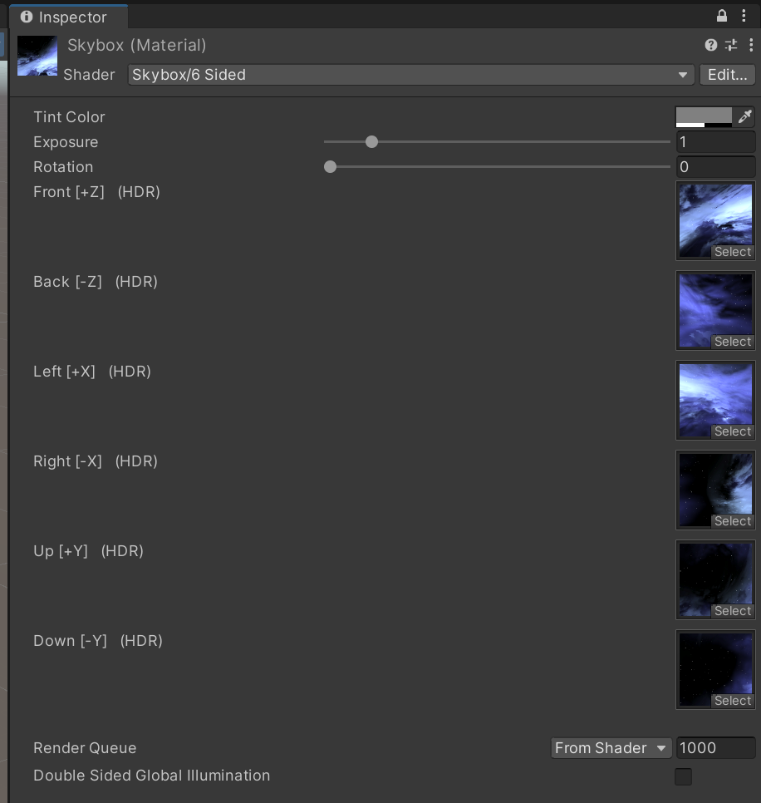This screenshot has width=761, height=803.
Task: Enable Double Sided Global Illumination checkbox
Action: click(683, 776)
